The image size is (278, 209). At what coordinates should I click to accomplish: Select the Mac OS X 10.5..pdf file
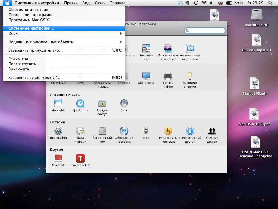pos(254,117)
